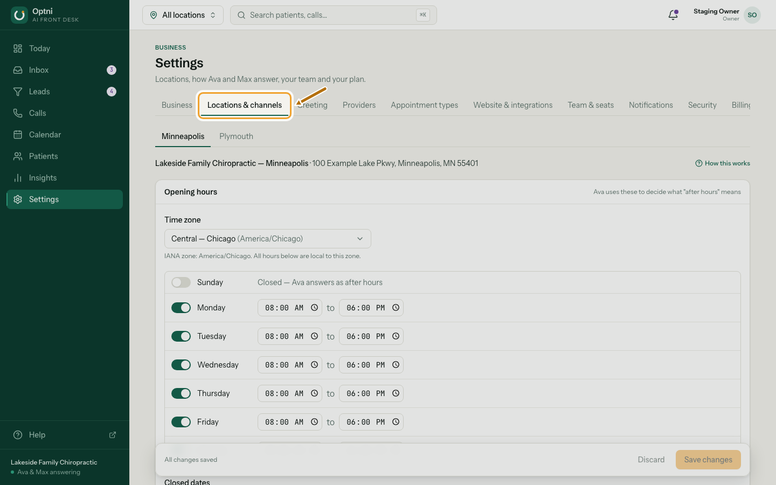Open Monday opening time clock picker

tap(314, 308)
